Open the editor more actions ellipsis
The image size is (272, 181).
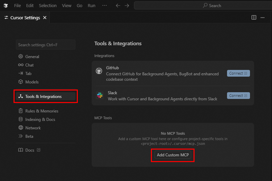coord(263,18)
